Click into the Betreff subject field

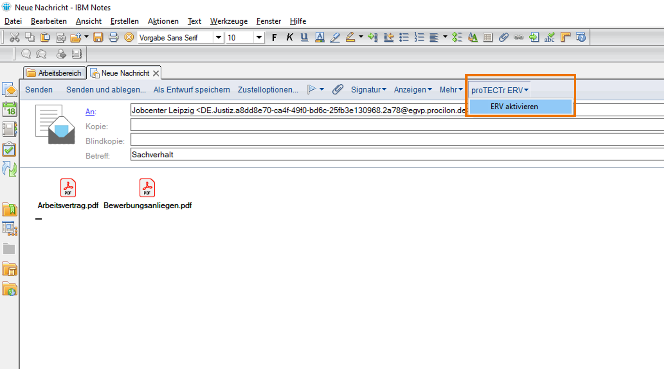(x=394, y=155)
